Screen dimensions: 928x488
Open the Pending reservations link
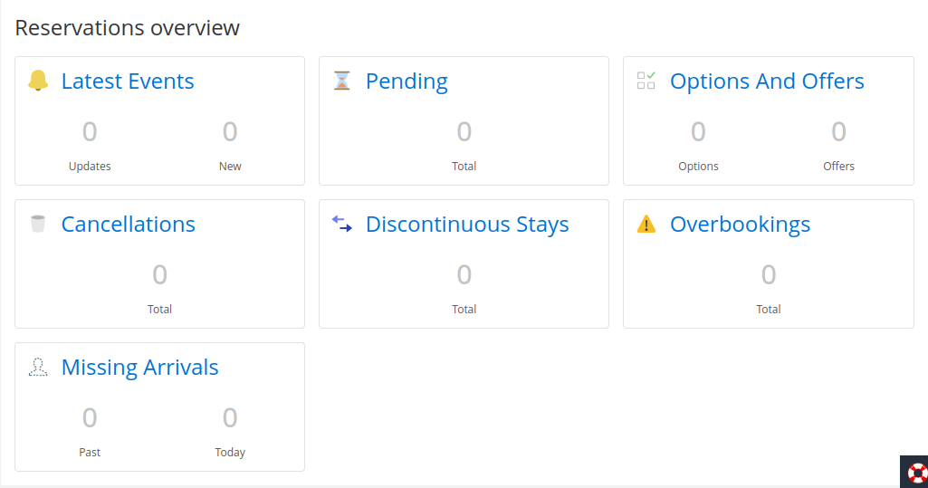click(x=407, y=81)
